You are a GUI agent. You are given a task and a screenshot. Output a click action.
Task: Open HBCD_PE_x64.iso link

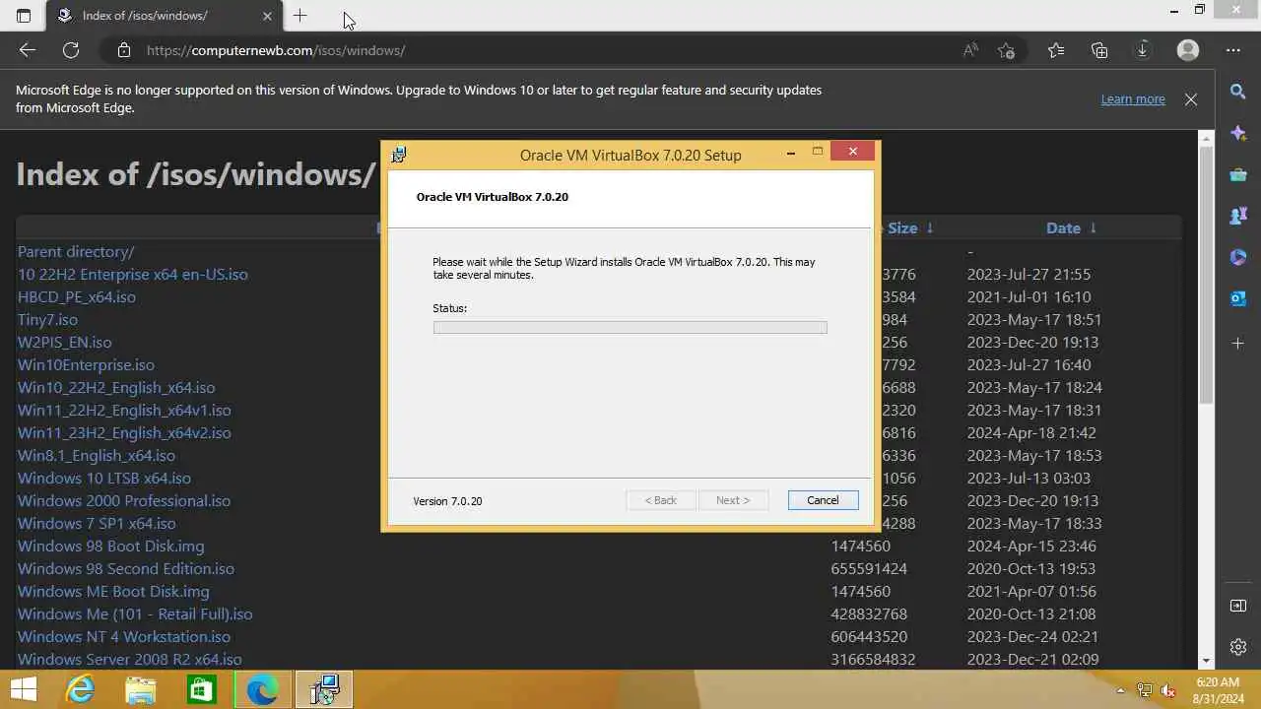pos(77,296)
